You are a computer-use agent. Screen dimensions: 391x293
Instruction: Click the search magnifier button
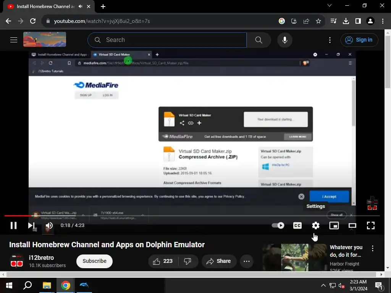coord(259,40)
